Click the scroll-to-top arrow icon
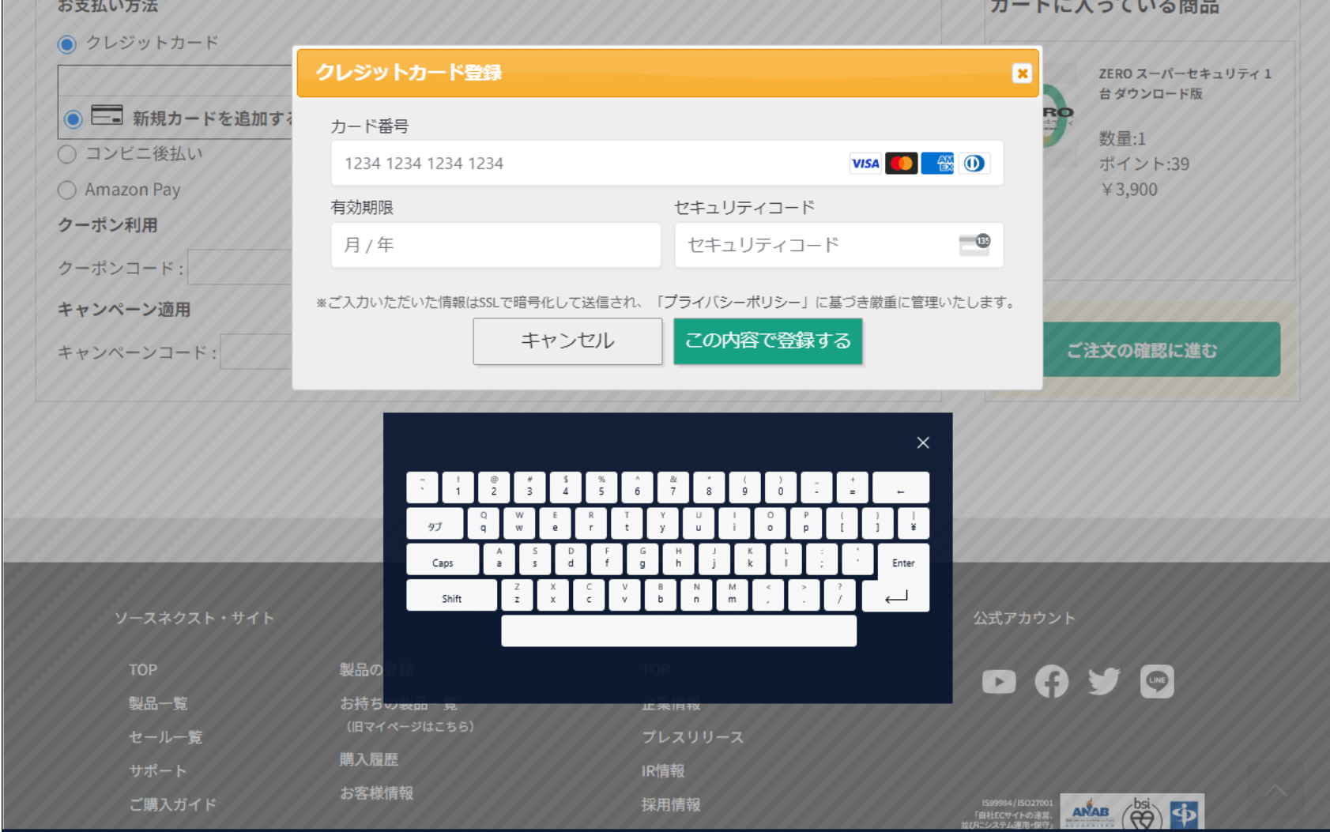 pos(1275,790)
